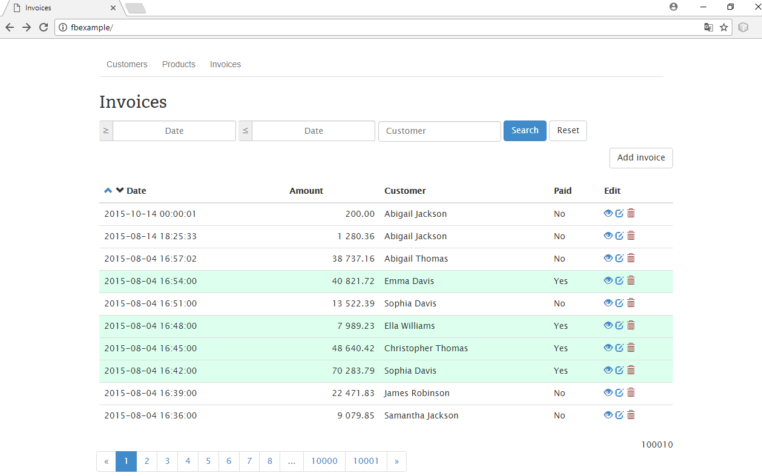Delete the 200.00 Abigail Jackson invoice

coord(631,213)
